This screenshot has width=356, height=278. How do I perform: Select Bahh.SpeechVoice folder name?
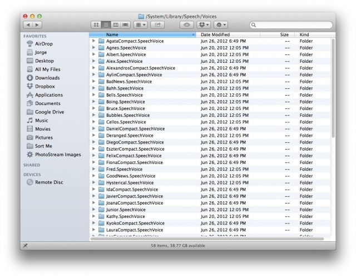click(125, 88)
